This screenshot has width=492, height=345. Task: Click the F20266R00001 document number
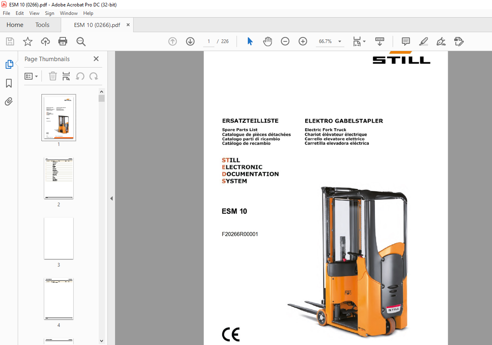(x=240, y=234)
